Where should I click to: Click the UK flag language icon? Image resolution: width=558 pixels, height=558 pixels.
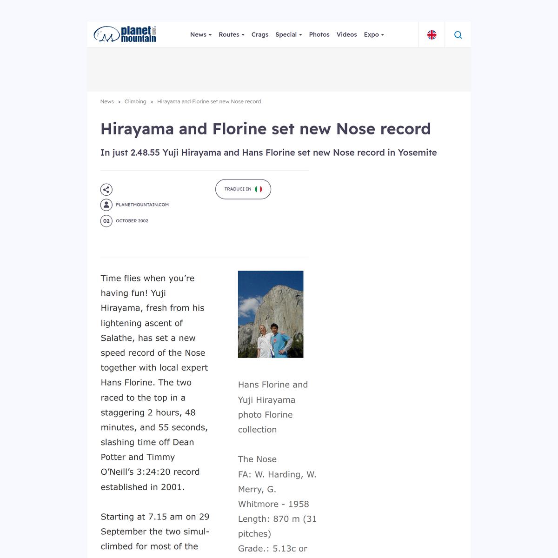click(432, 35)
